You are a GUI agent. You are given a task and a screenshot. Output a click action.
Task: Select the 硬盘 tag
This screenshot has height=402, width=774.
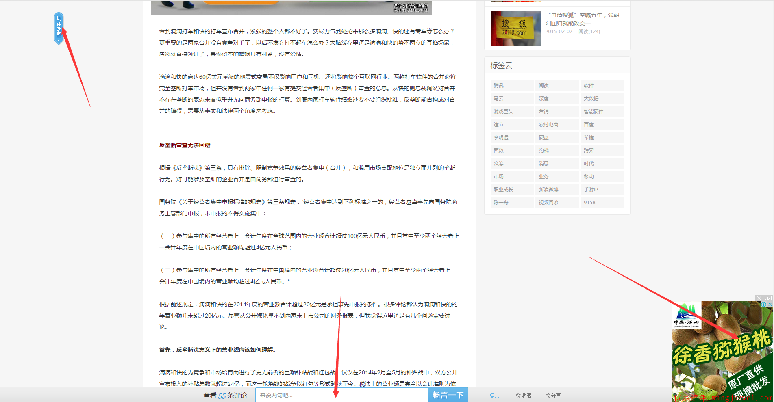[x=557, y=137]
